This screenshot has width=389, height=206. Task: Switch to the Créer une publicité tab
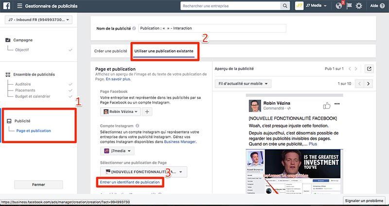(x=112, y=51)
